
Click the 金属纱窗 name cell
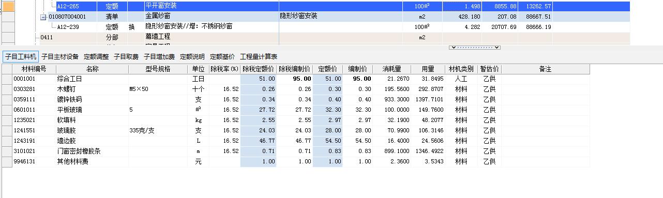pyautogui.click(x=211, y=17)
